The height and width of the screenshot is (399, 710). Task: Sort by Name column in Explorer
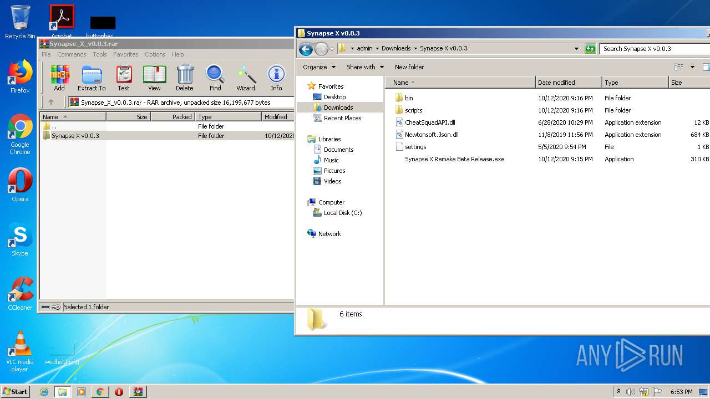point(460,83)
